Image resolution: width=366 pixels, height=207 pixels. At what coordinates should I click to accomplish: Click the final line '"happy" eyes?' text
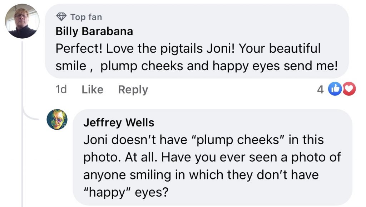point(125,192)
